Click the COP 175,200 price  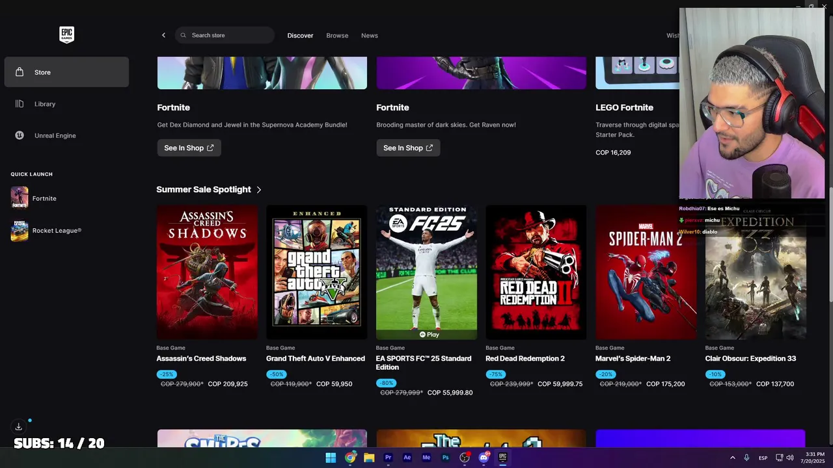(665, 384)
